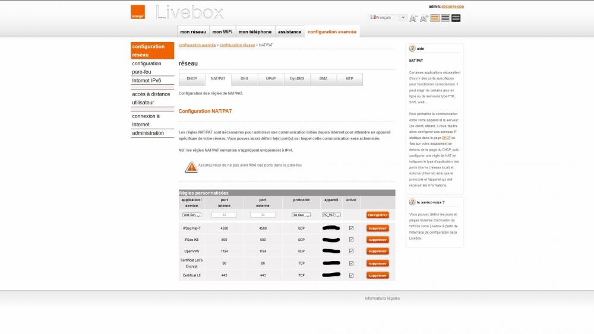Image resolution: width=594 pixels, height=334 pixels.
Task: Click the 'configuration avancée' breadcrumb link
Action: pos(197,45)
